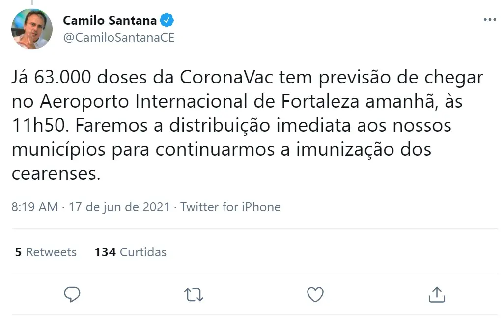View the 5 Retweets list
The image size is (504, 332).
click(x=45, y=252)
